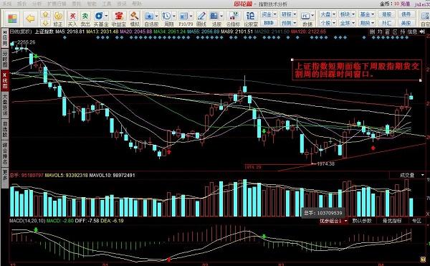Screen dimensions: 430x266
Task: Select the K线图 sidebar tab
Action: [5, 80]
